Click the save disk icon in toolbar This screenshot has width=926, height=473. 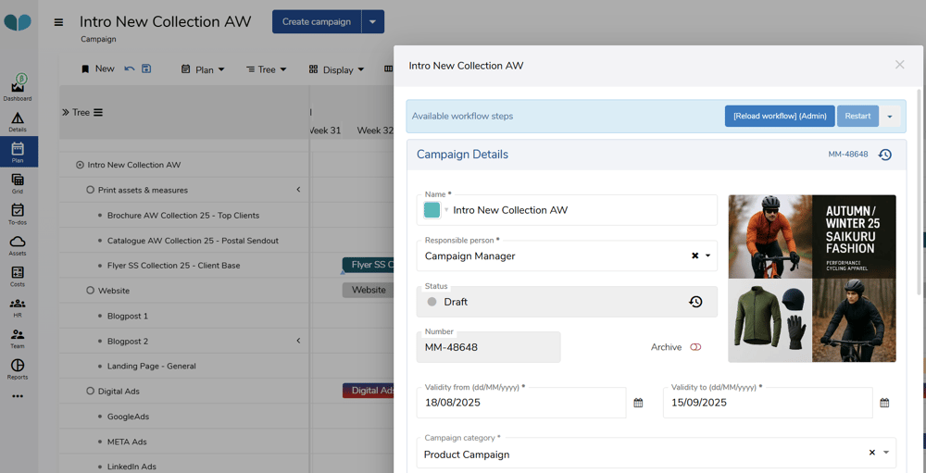point(146,69)
